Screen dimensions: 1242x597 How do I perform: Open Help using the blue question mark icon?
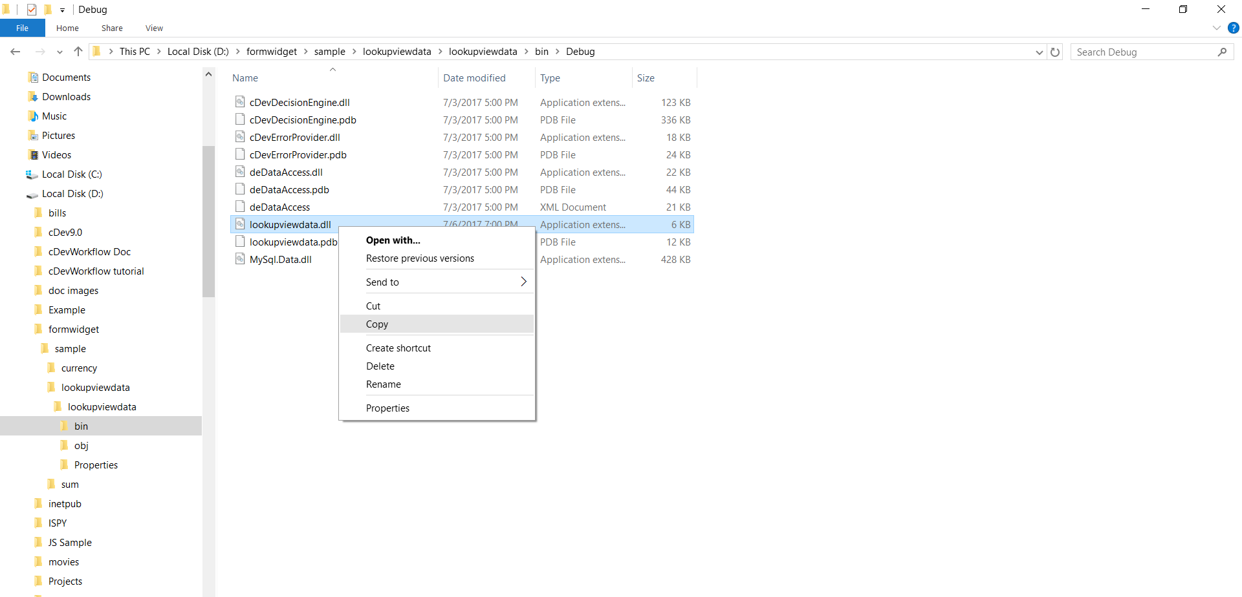(1234, 28)
